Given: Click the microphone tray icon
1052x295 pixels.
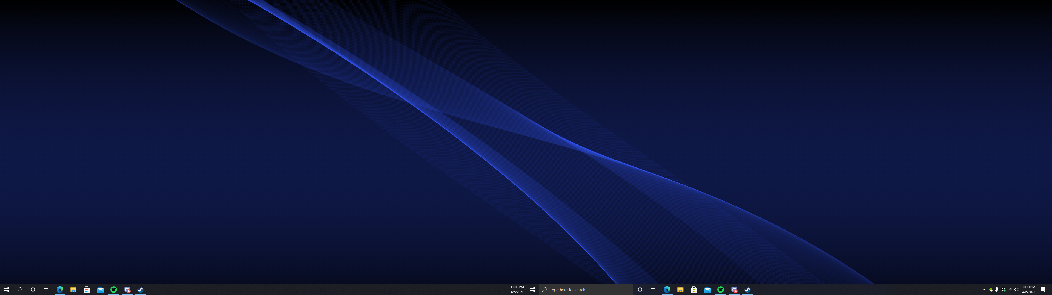Looking at the screenshot, I should point(997,290).
